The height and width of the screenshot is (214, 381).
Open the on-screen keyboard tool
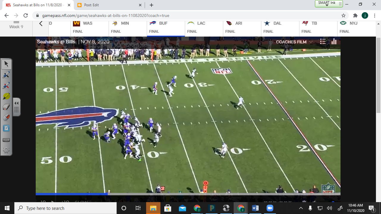(x=6, y=140)
